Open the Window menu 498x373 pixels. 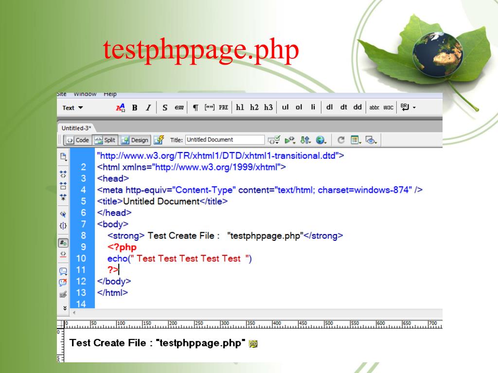(x=85, y=94)
